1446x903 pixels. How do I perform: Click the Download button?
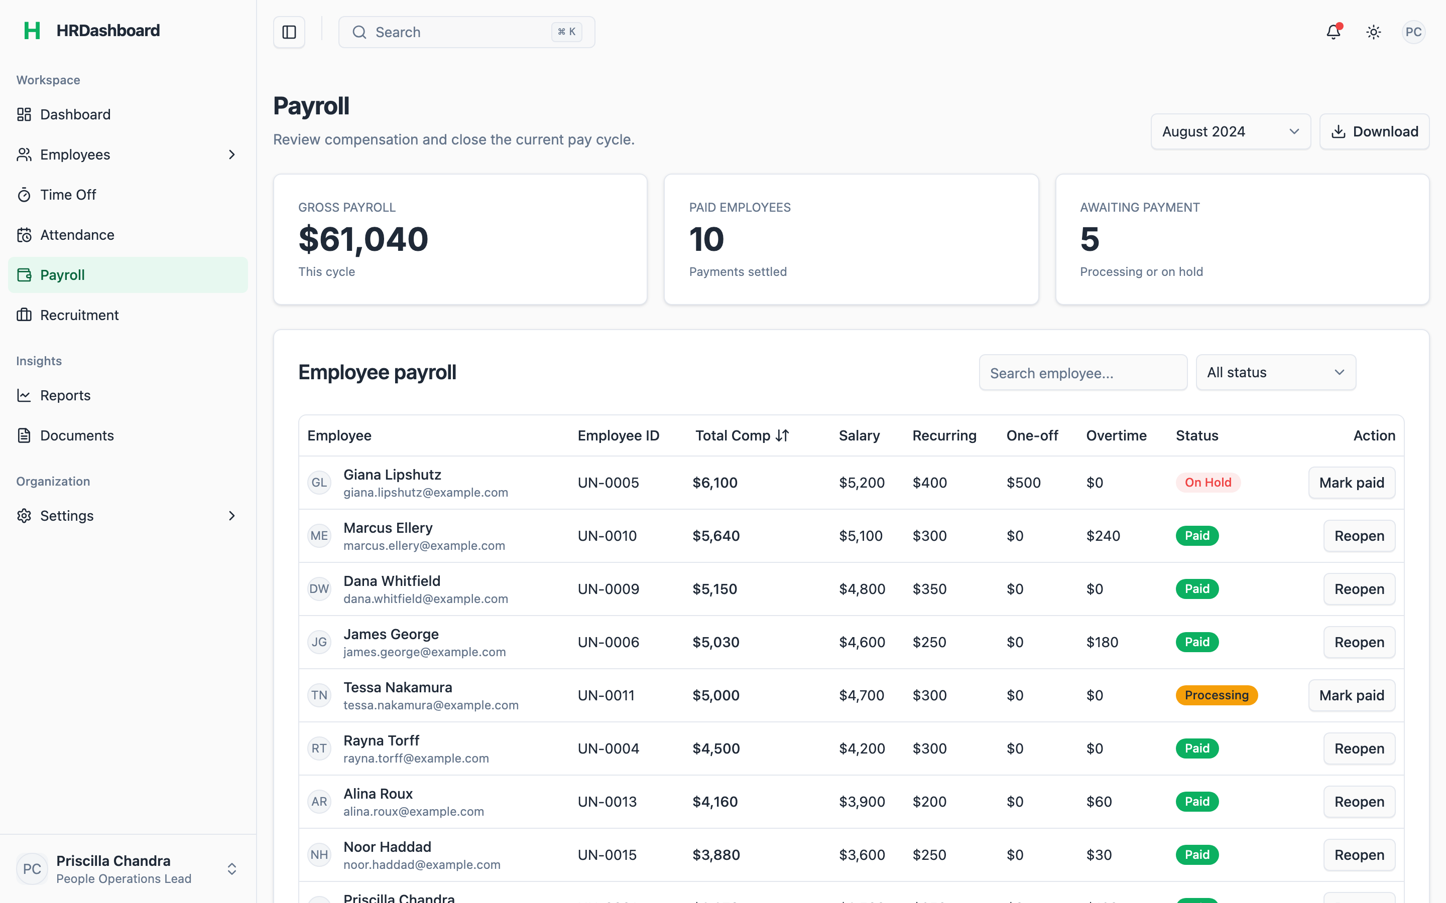click(1374, 131)
